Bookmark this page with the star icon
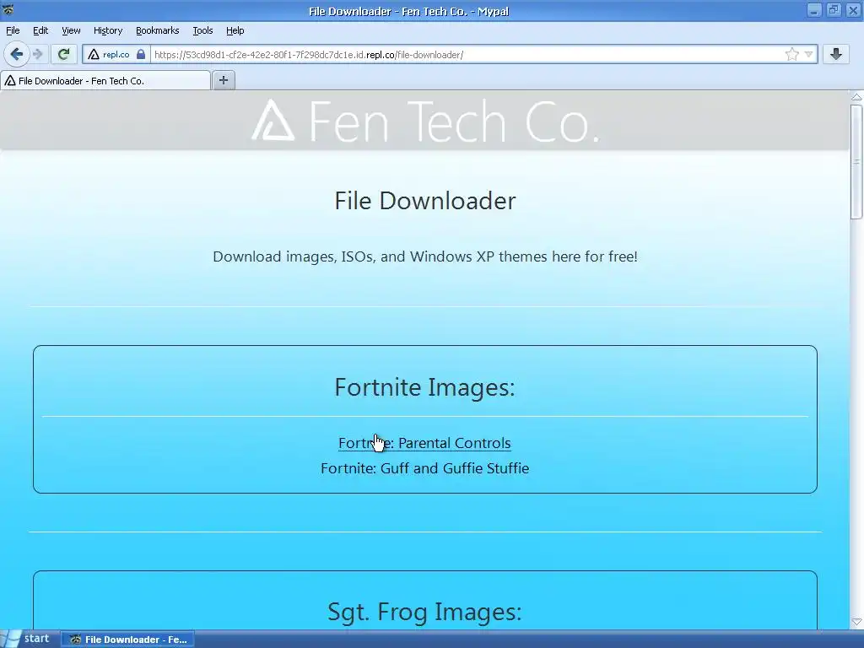This screenshot has width=864, height=648. coord(791,54)
